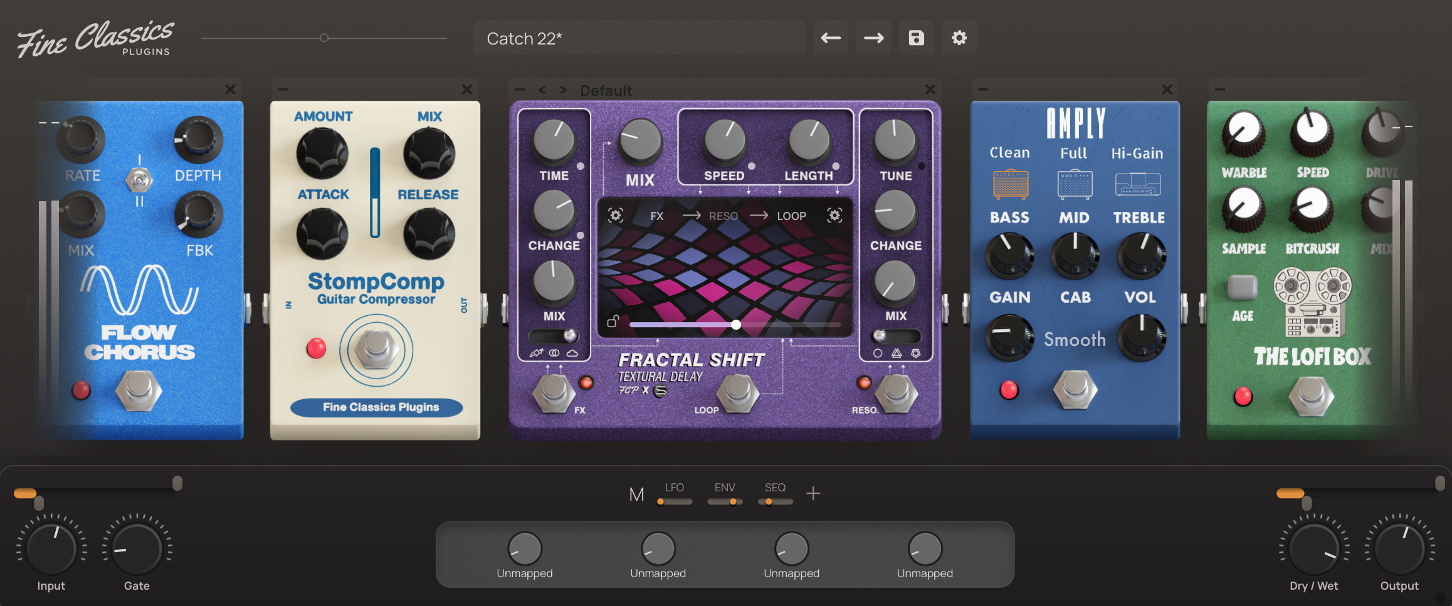Click the Smooth label on Amply
Screen dimensions: 1452x606
1075,340
